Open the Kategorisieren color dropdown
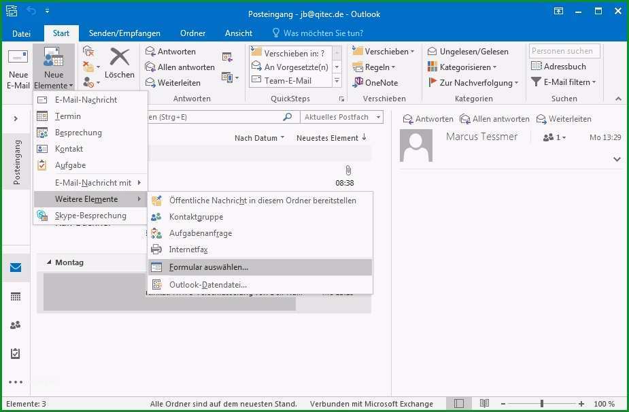Viewport: 629px width, 412px height. (462, 67)
